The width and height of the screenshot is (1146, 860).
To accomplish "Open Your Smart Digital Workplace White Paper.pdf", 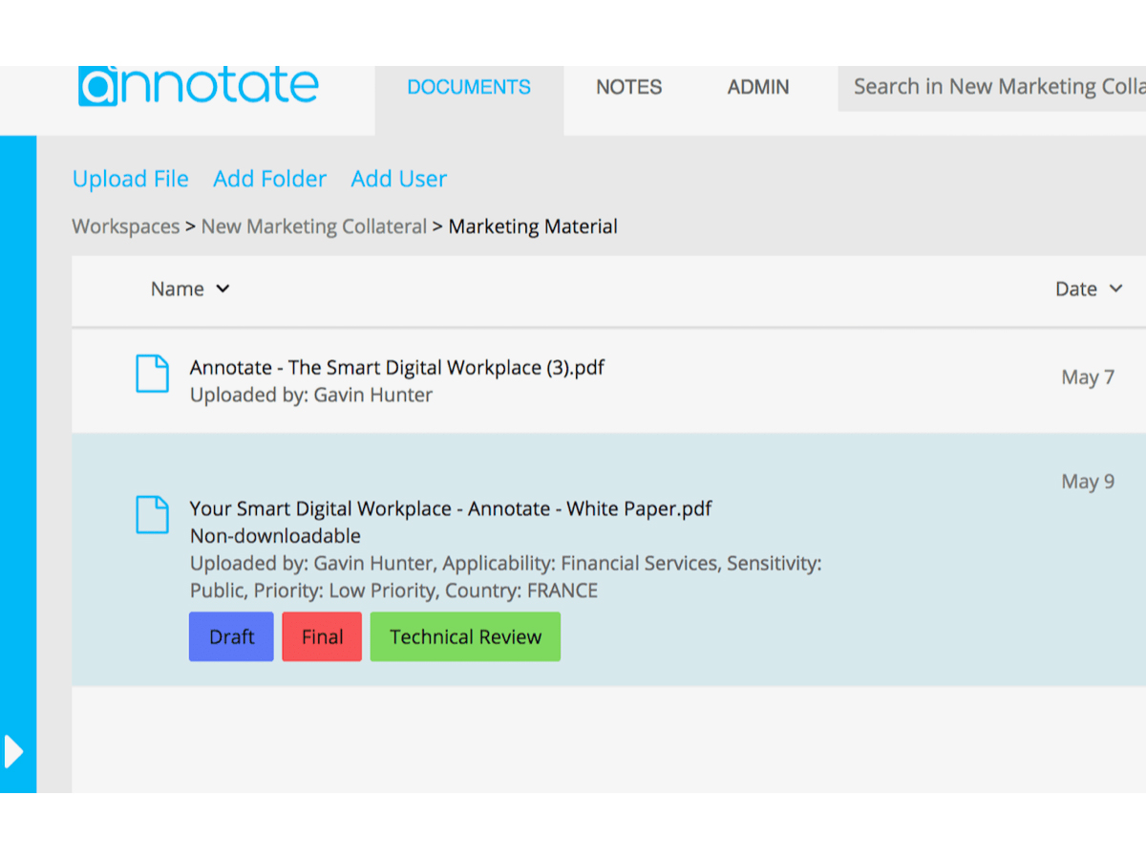I will coord(450,508).
